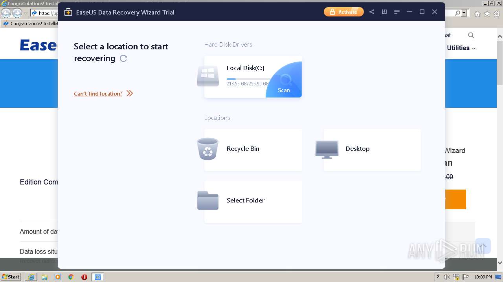Image resolution: width=503 pixels, height=282 pixels.
Task: Click the Local Disk(C:) label
Action: [x=246, y=68]
